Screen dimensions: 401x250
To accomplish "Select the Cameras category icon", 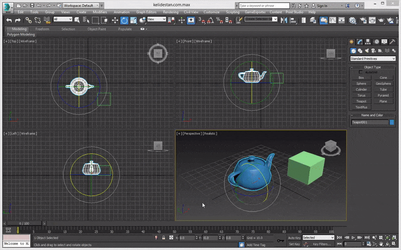I will pos(373,51).
